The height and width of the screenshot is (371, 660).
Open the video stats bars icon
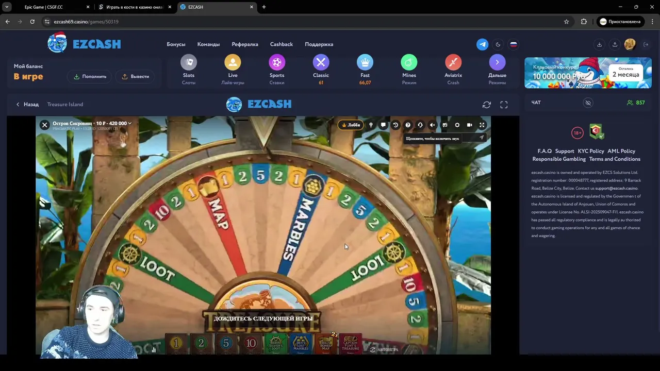coord(154,350)
